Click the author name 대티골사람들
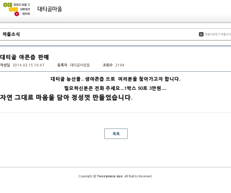231x193 pixels. pos(80,65)
